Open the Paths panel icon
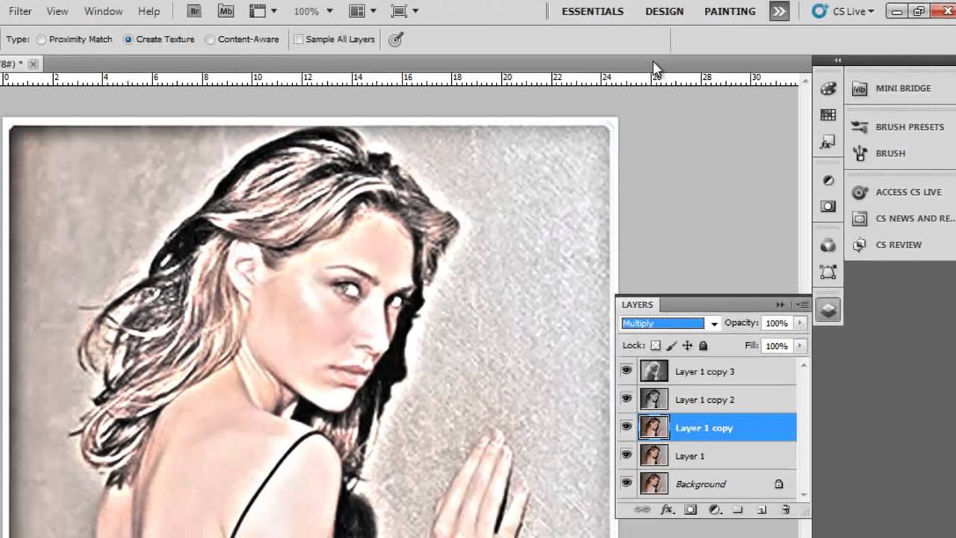This screenshot has width=956, height=538. [828, 272]
